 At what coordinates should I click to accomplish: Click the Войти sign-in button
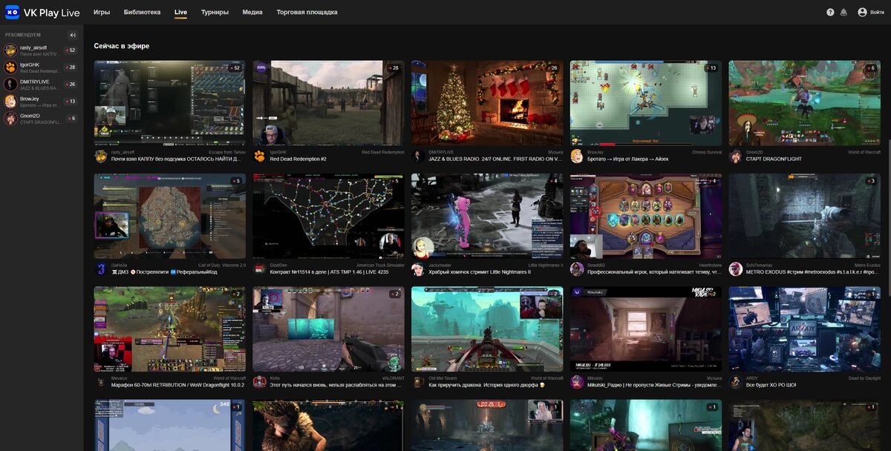click(x=871, y=13)
